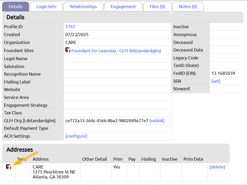
Task: Select the Engagement tab
Action: click(123, 6)
